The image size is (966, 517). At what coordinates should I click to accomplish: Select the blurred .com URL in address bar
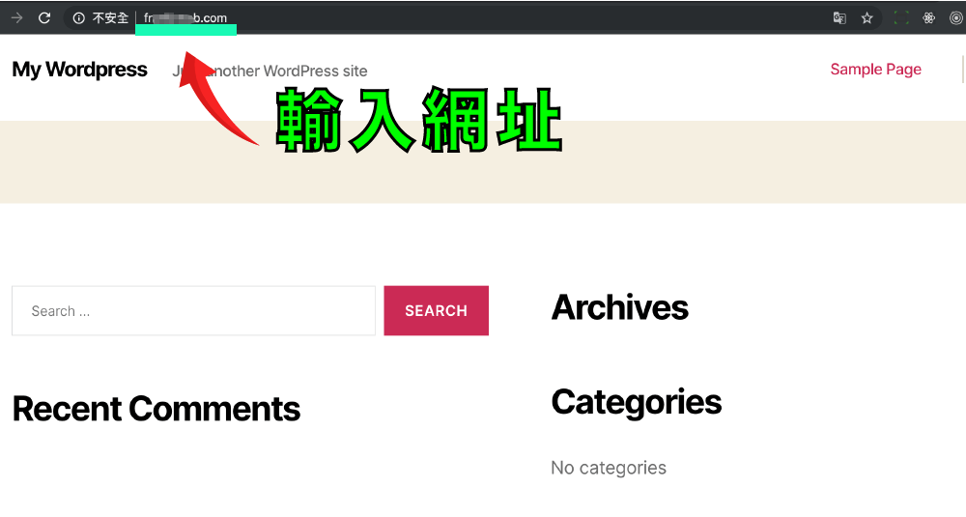tap(185, 17)
